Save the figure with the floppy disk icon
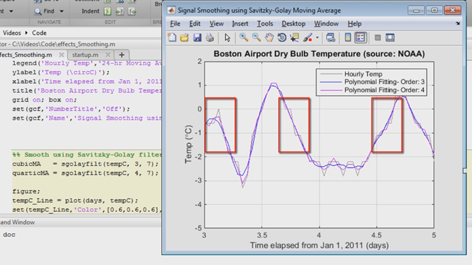The height and width of the screenshot is (265, 472). coord(197,38)
